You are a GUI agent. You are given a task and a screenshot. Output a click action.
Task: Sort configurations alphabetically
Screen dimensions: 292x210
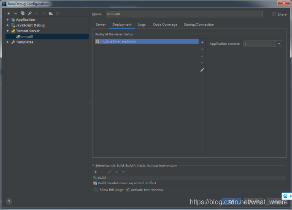pos(57,13)
